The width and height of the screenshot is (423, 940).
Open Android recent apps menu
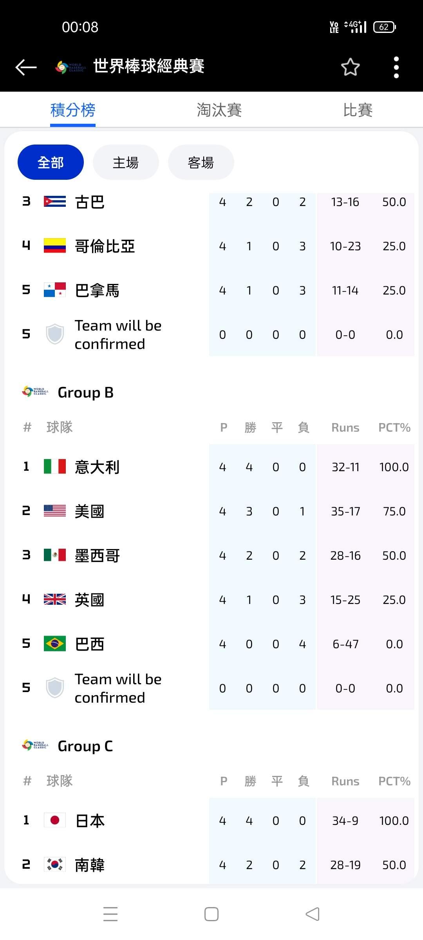pyautogui.click(x=110, y=914)
